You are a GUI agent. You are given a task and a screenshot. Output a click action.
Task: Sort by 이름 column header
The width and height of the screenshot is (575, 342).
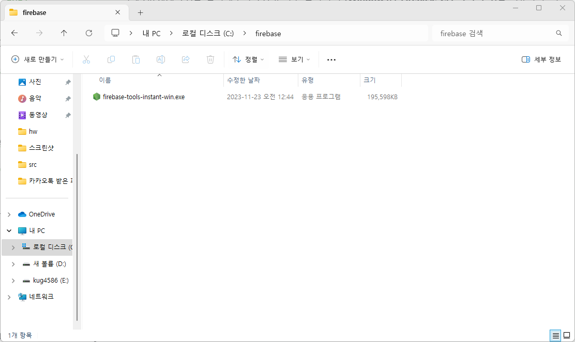pos(105,80)
